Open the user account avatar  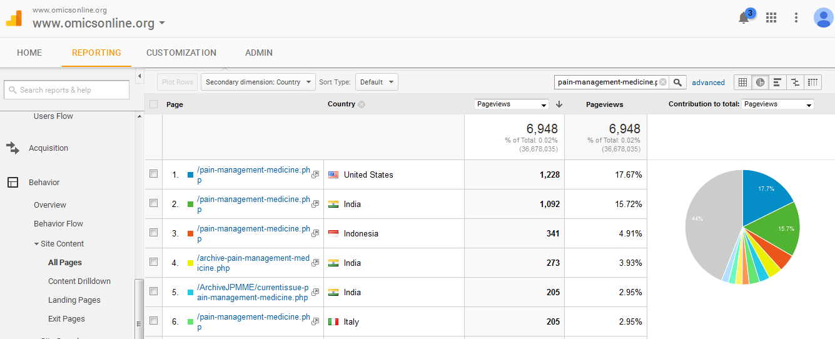click(x=823, y=18)
